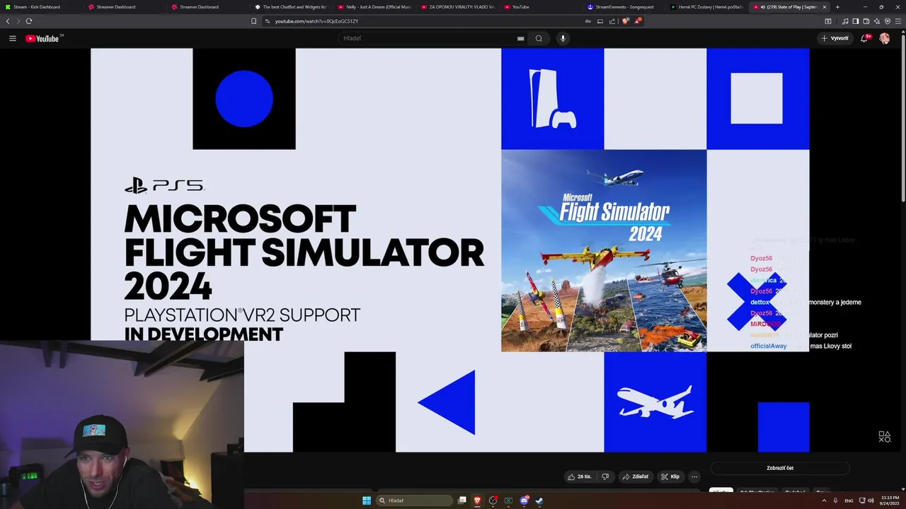Click the officialAway chat username

768,346
